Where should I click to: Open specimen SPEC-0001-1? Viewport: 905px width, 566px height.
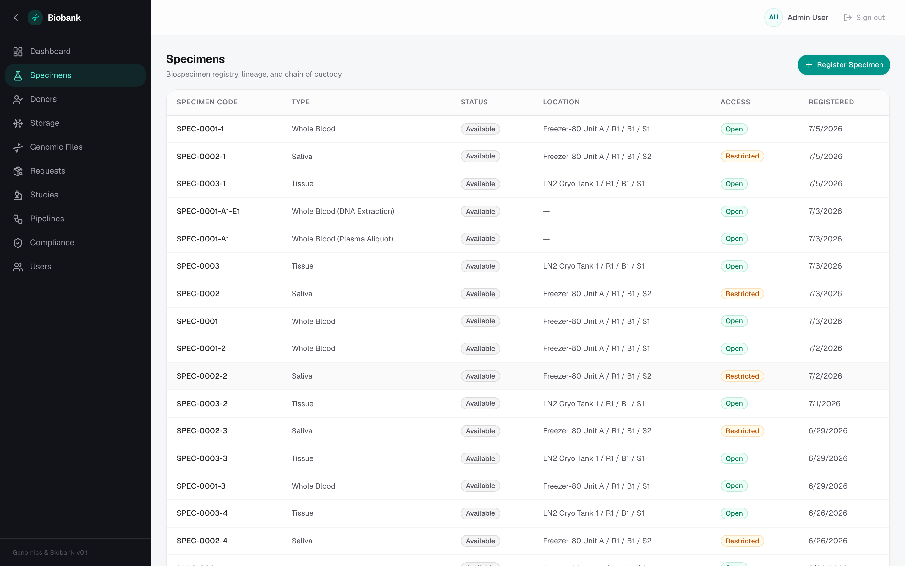click(x=200, y=129)
